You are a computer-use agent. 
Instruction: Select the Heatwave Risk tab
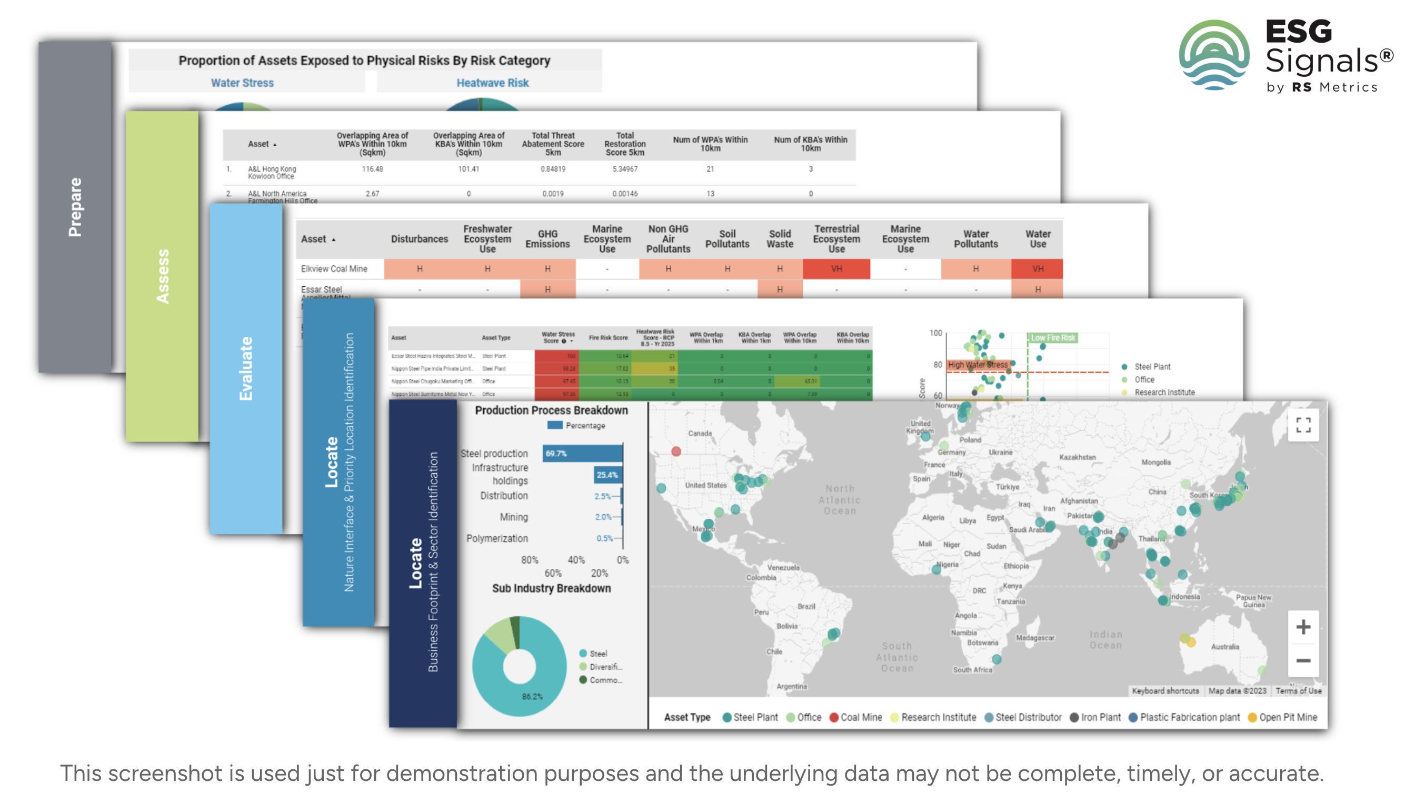click(x=492, y=83)
